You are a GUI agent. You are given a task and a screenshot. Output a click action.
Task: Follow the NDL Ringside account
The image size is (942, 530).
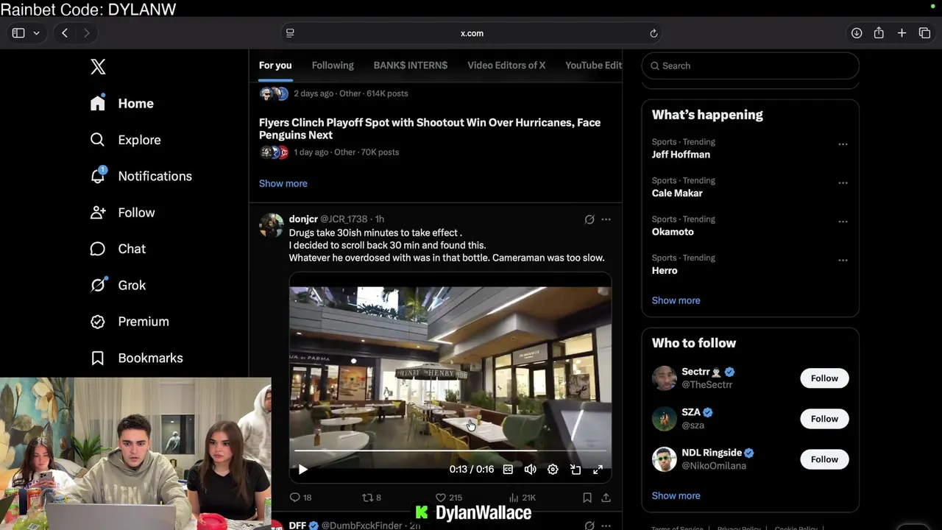824,459
